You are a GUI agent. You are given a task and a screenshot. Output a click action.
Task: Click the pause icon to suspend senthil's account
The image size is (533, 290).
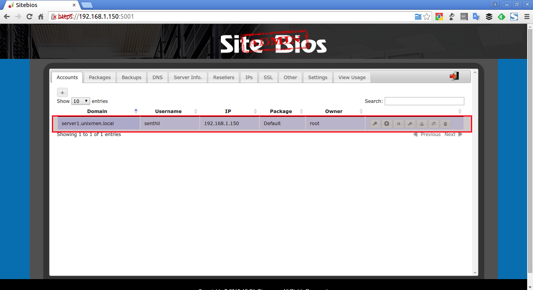click(x=398, y=124)
